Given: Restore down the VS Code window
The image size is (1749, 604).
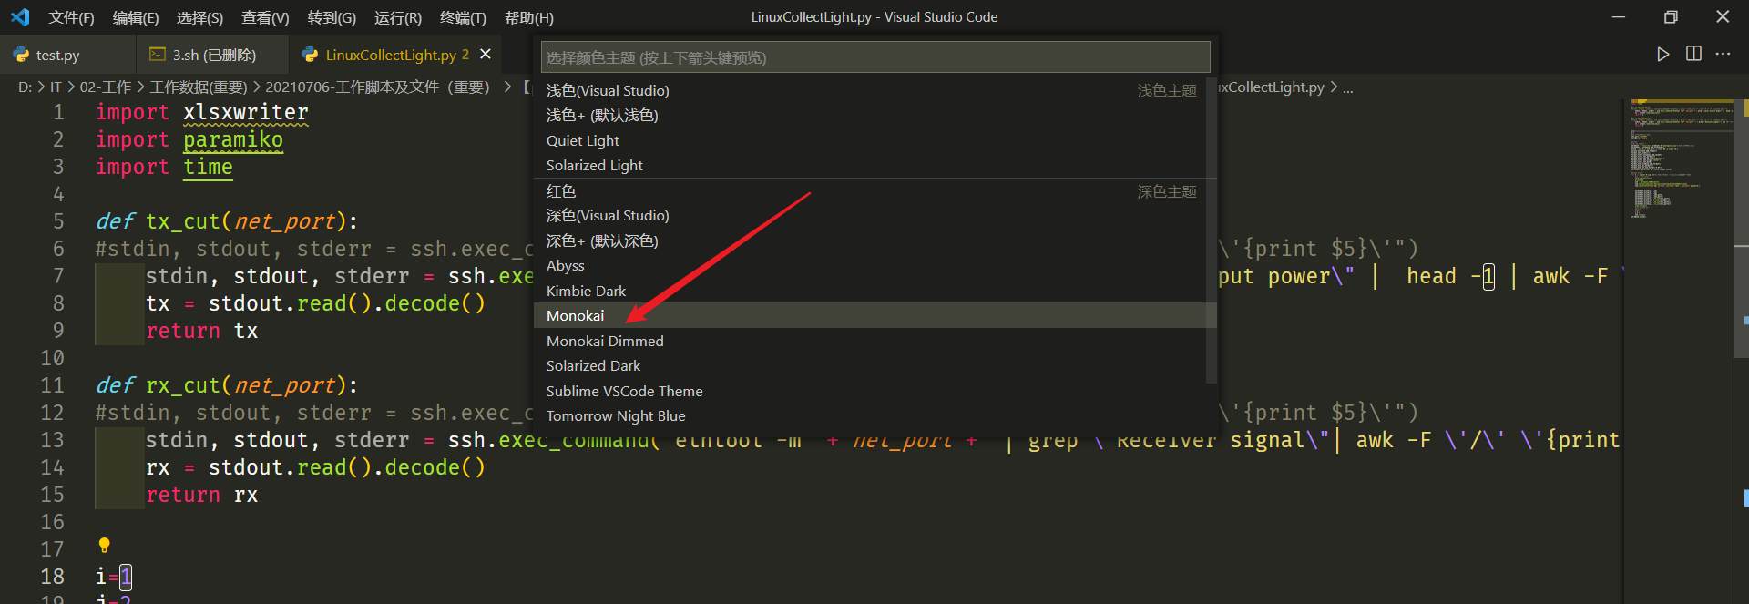Looking at the screenshot, I should [x=1671, y=17].
